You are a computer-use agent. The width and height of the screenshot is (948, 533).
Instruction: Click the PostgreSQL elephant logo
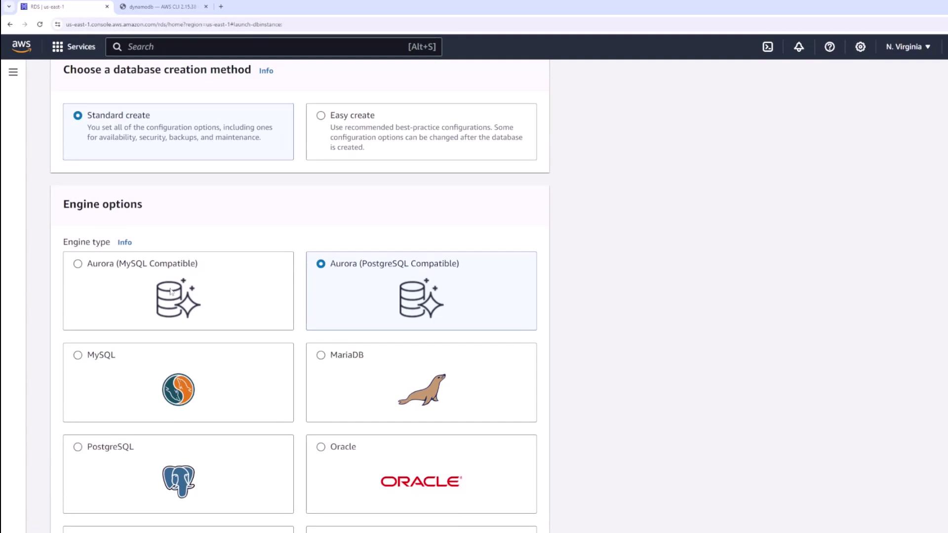pyautogui.click(x=178, y=481)
